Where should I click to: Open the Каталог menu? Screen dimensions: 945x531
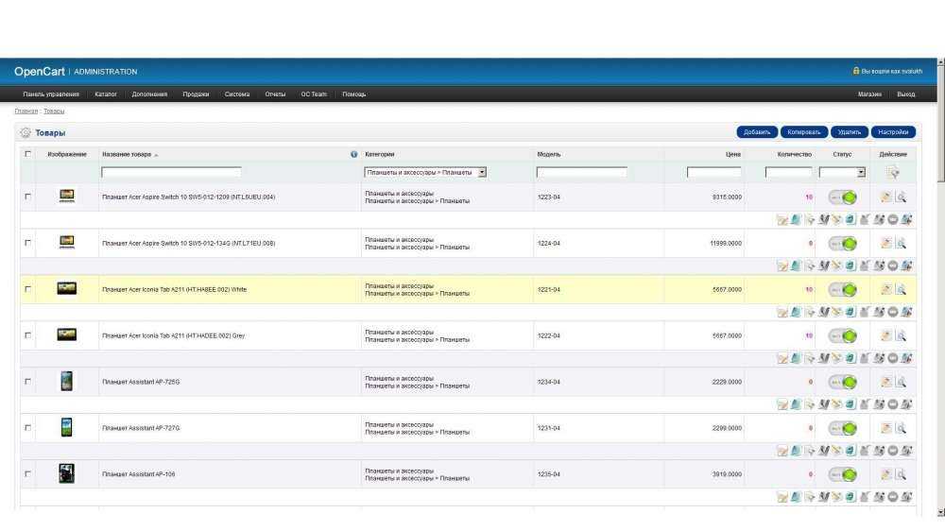(106, 94)
